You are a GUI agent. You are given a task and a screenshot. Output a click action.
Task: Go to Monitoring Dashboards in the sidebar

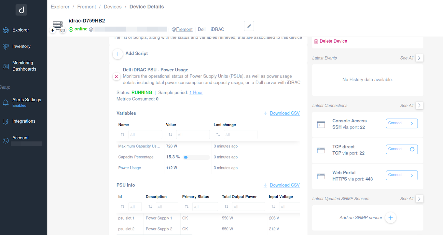coord(24,66)
